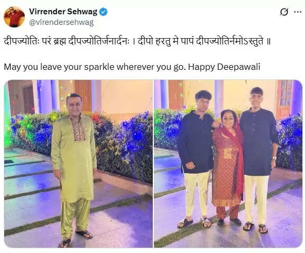Viewport: 305px width, 253px height.
Task: Click the Sanskrit shloka text line
Action: 137,41
